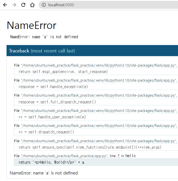Click the file path above the wsgi_app line
The image size is (178, 181).
99,65
